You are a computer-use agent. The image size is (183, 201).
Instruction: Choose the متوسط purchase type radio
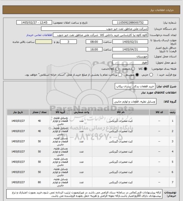pos(137,75)
